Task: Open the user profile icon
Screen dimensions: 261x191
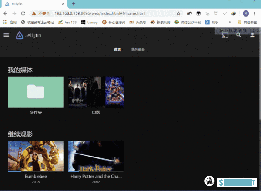Action: [x=252, y=35]
